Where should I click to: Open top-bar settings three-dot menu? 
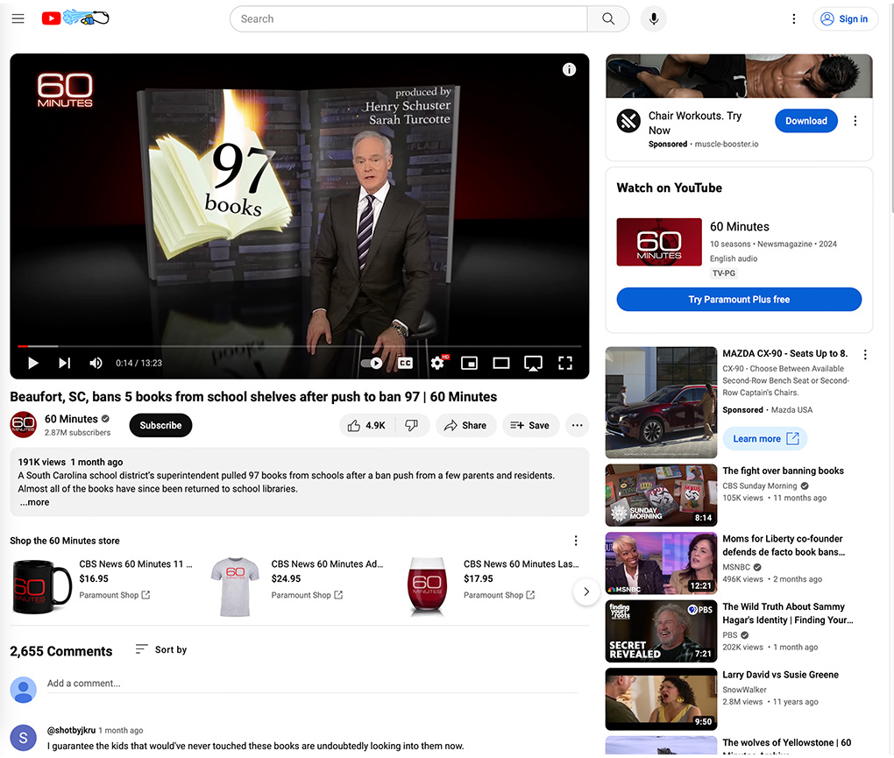[794, 18]
